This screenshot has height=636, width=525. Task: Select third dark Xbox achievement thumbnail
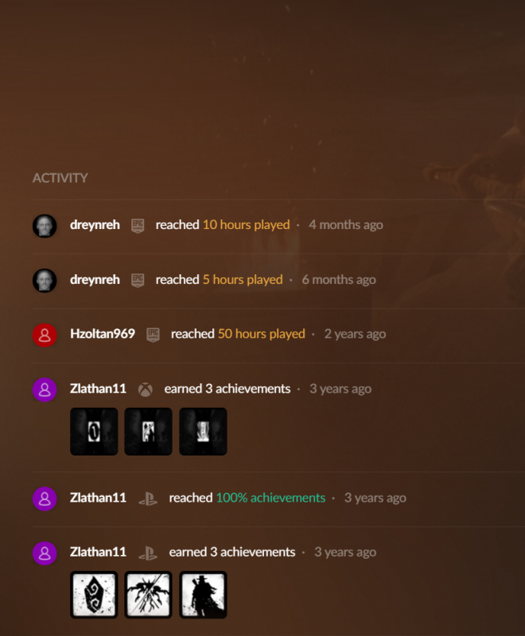(x=203, y=432)
